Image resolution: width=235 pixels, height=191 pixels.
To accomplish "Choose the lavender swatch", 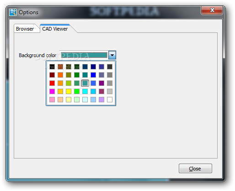I will tap(101, 100).
